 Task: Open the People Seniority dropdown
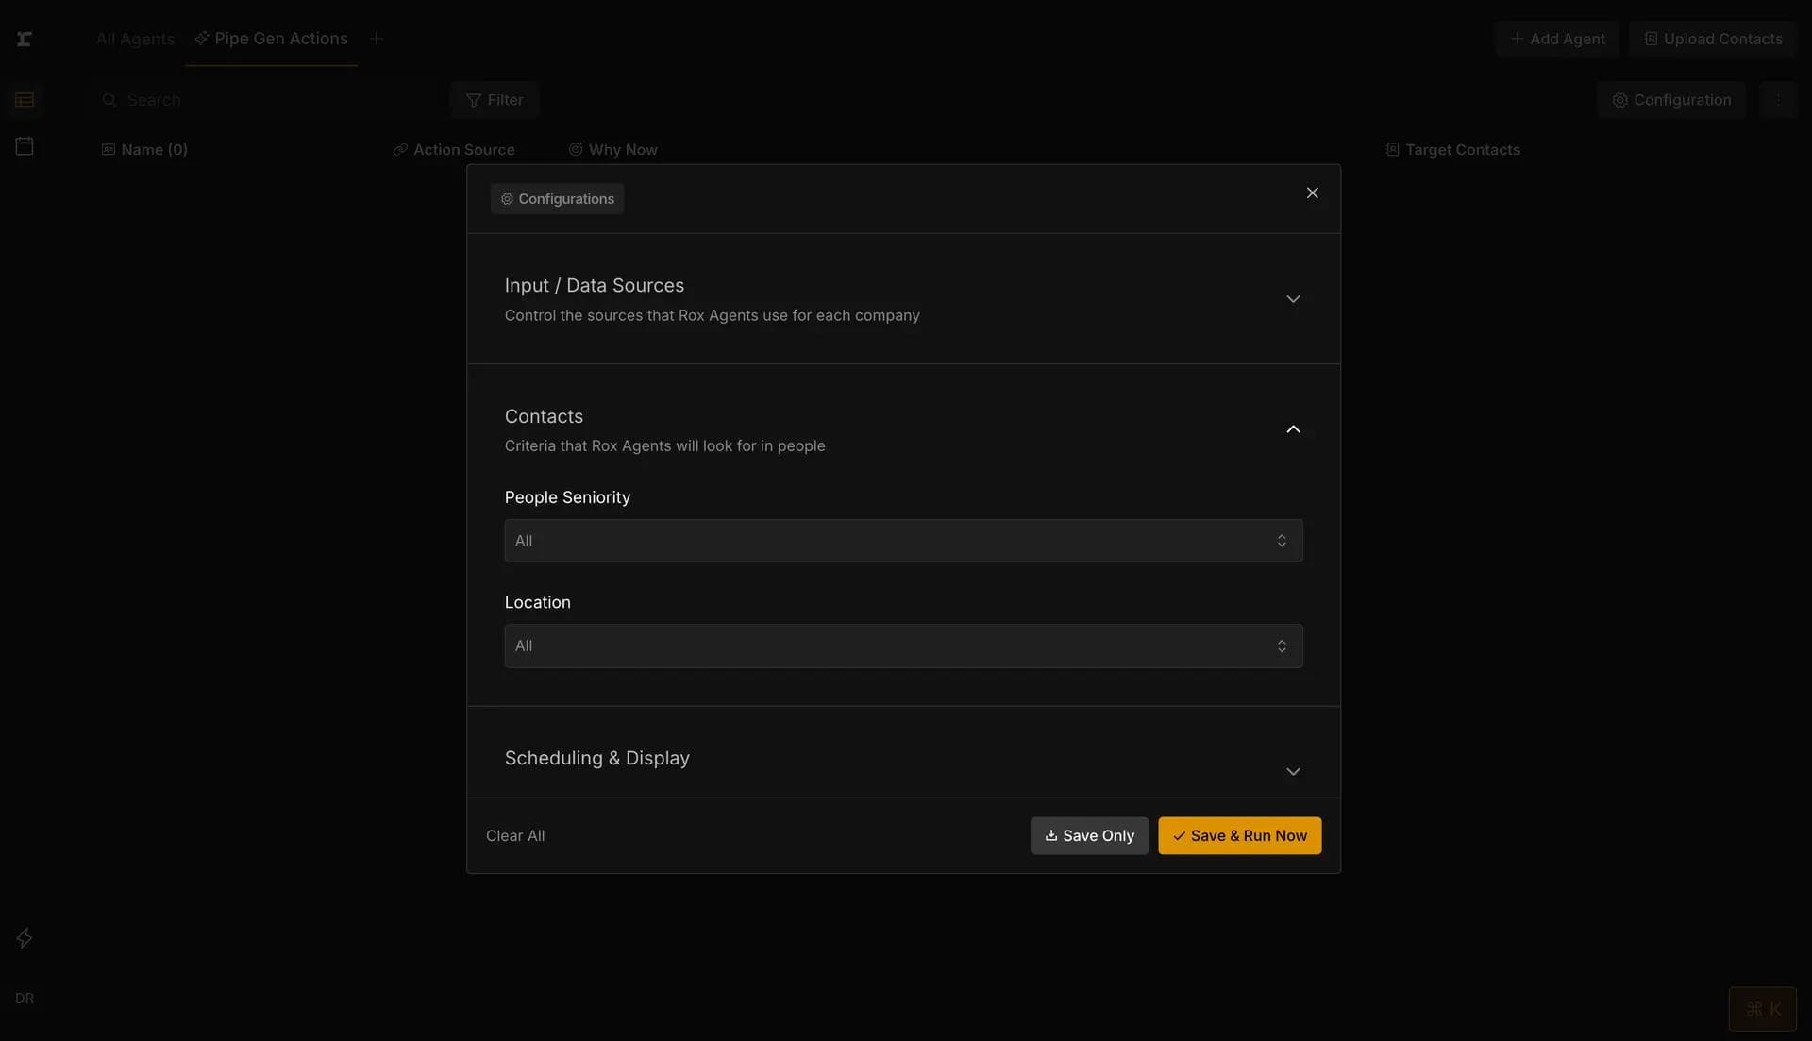903,540
